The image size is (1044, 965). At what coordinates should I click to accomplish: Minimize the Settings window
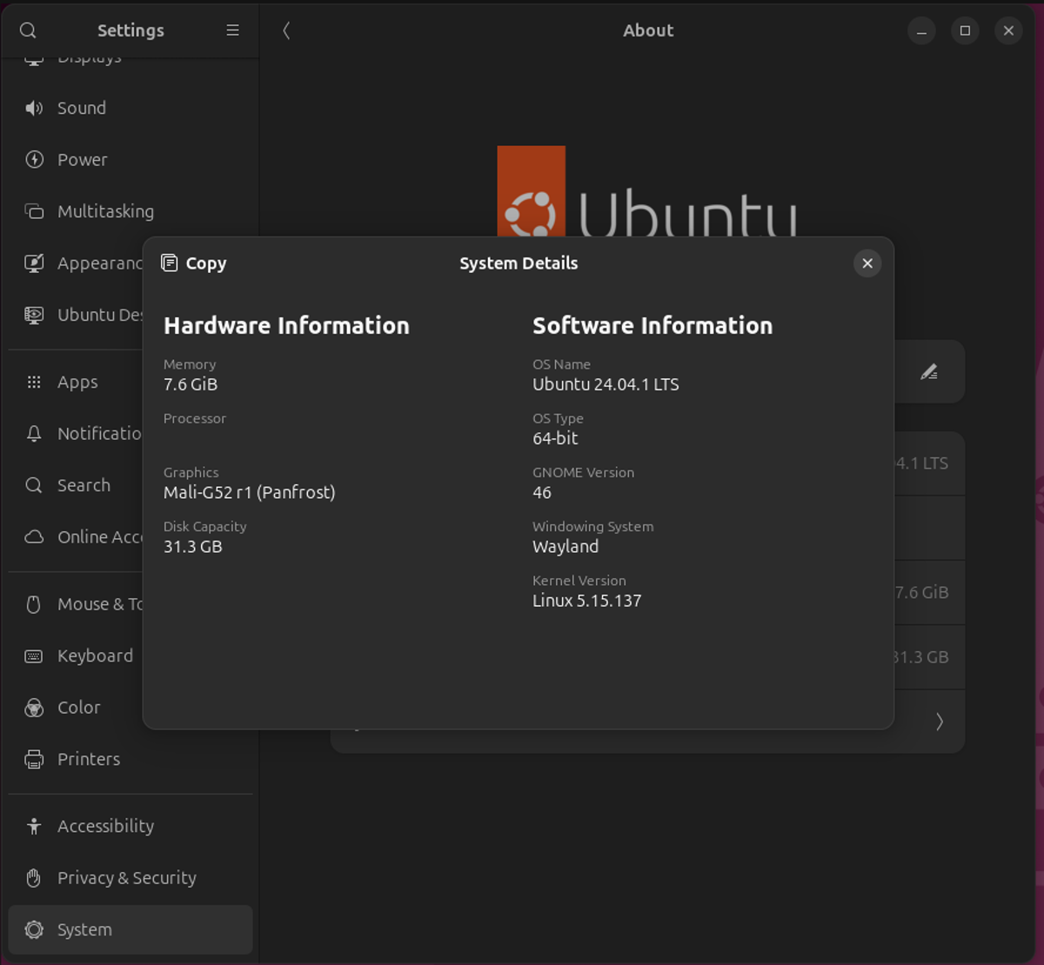[921, 30]
